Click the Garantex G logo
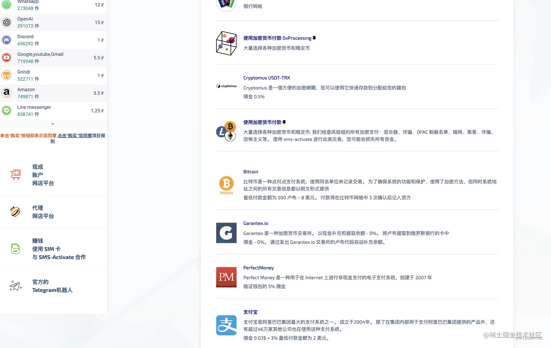Image resolution: width=551 pixels, height=348 pixels. click(x=226, y=233)
